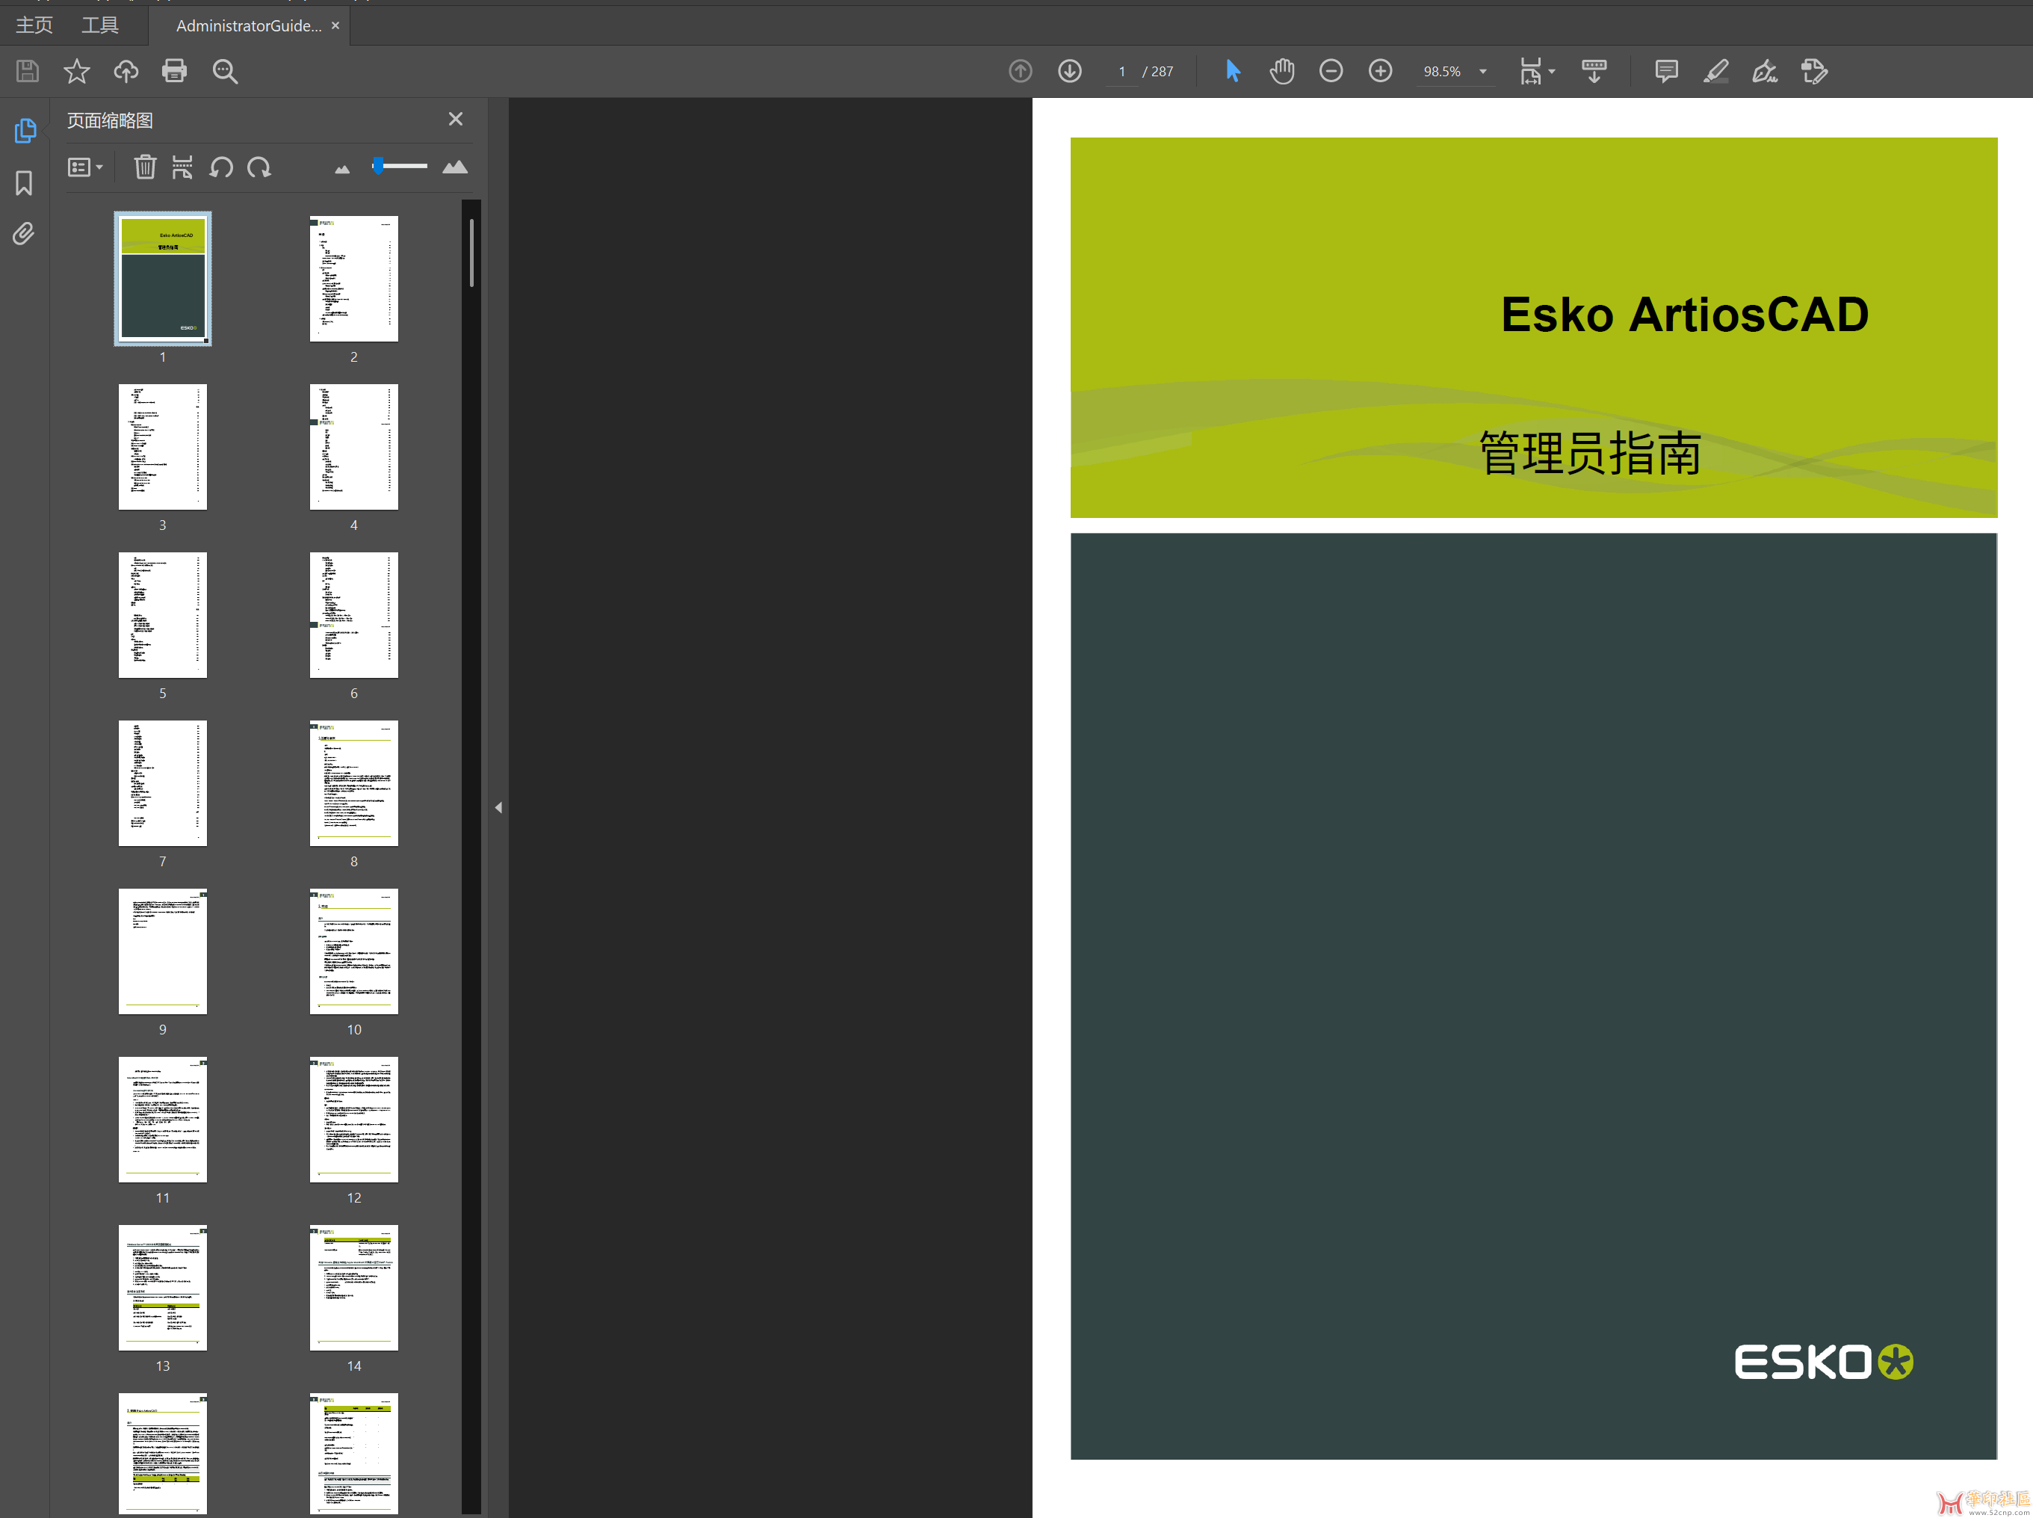Screen dimensions: 2033x1518
Task: Add a comment note icon
Action: click(1666, 71)
